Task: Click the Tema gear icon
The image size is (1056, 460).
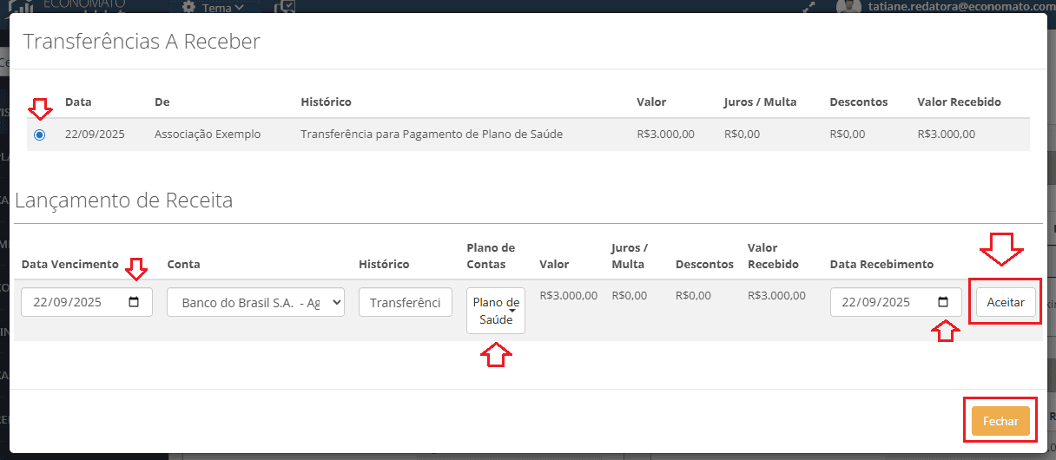Action: [188, 7]
